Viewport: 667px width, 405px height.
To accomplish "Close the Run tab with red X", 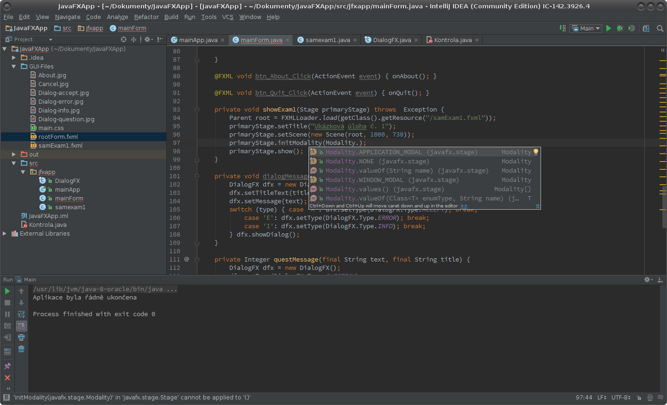I will (7, 378).
